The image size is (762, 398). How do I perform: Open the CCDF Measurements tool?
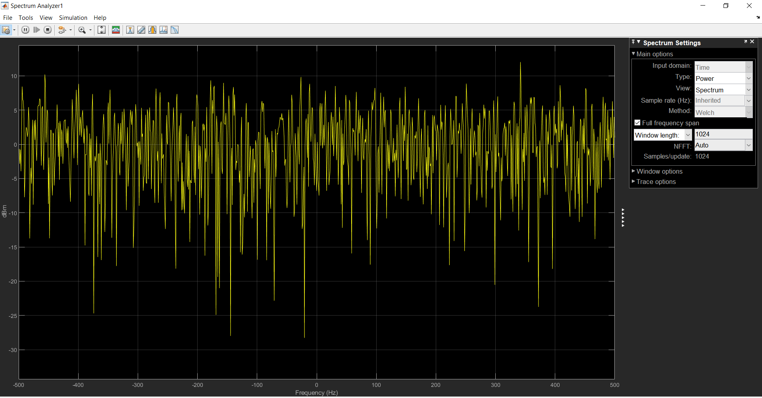point(175,30)
